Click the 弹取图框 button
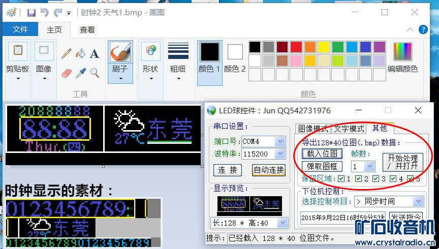This screenshot has width=439, height=249. pyautogui.click(x=322, y=166)
